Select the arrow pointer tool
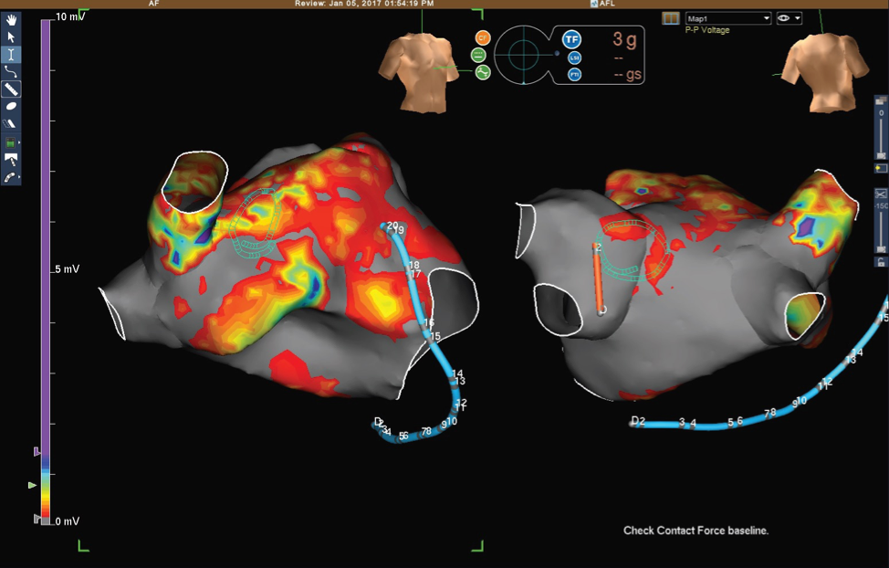This screenshot has height=568, width=889. pos(11,37)
